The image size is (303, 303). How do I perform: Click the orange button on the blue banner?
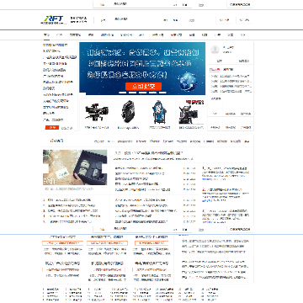click(x=144, y=87)
